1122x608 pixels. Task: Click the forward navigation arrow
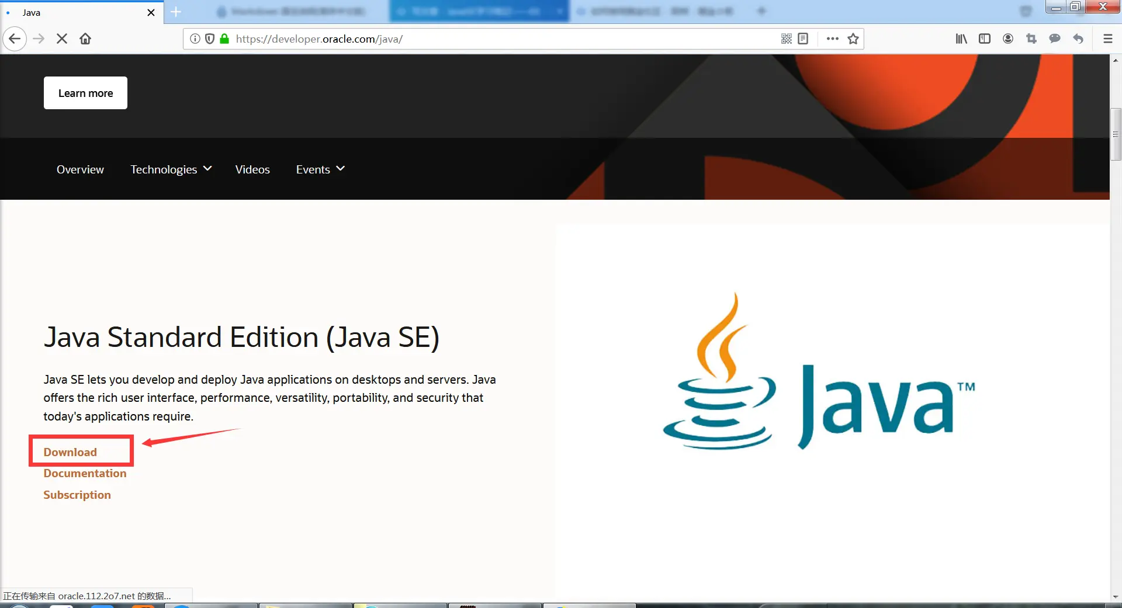tap(39, 39)
